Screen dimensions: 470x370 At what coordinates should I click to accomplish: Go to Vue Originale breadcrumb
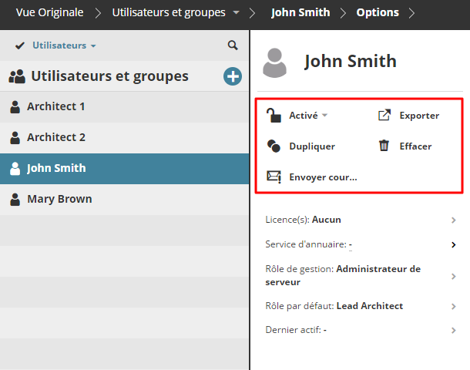point(49,12)
